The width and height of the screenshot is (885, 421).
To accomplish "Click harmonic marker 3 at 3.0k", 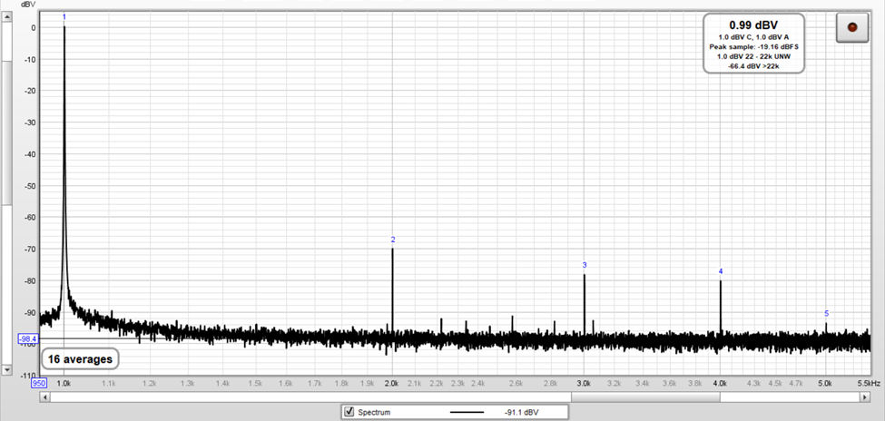I will 585,265.
